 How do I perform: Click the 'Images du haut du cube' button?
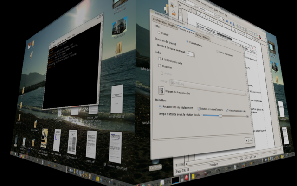coord(161,91)
